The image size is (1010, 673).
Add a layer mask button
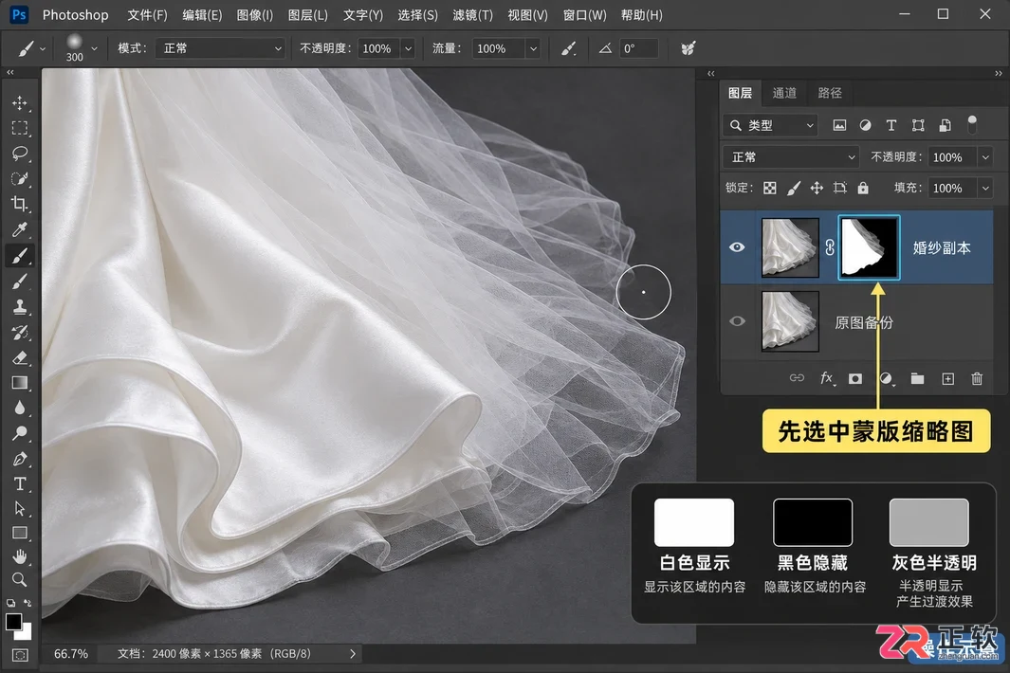pyautogui.click(x=855, y=379)
